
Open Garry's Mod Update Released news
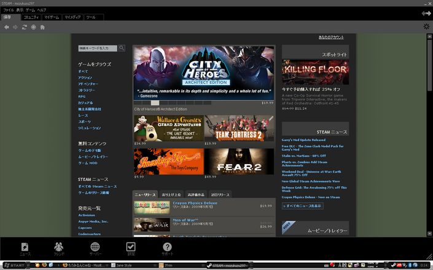(303, 140)
